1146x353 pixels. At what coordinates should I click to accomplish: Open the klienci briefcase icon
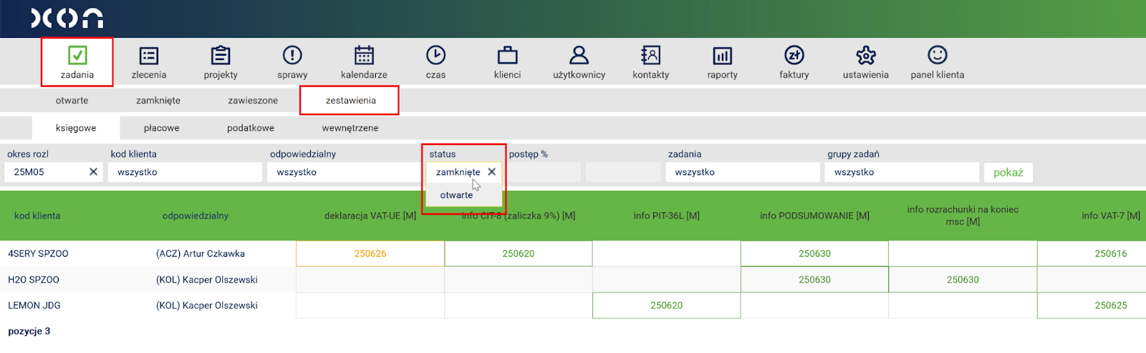(x=507, y=56)
